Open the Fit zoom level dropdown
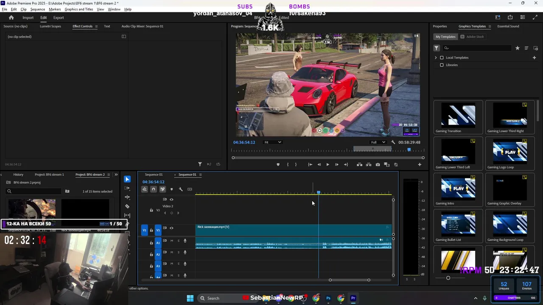This screenshot has width=543, height=305. tap(272, 142)
